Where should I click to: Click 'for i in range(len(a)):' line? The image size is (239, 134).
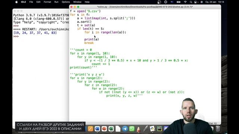pos(105,32)
